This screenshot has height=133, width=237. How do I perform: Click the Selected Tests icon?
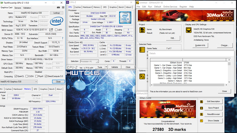click(142, 50)
